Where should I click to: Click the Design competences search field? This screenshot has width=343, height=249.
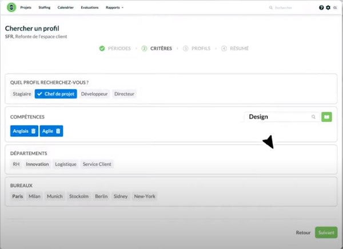pyautogui.click(x=277, y=117)
